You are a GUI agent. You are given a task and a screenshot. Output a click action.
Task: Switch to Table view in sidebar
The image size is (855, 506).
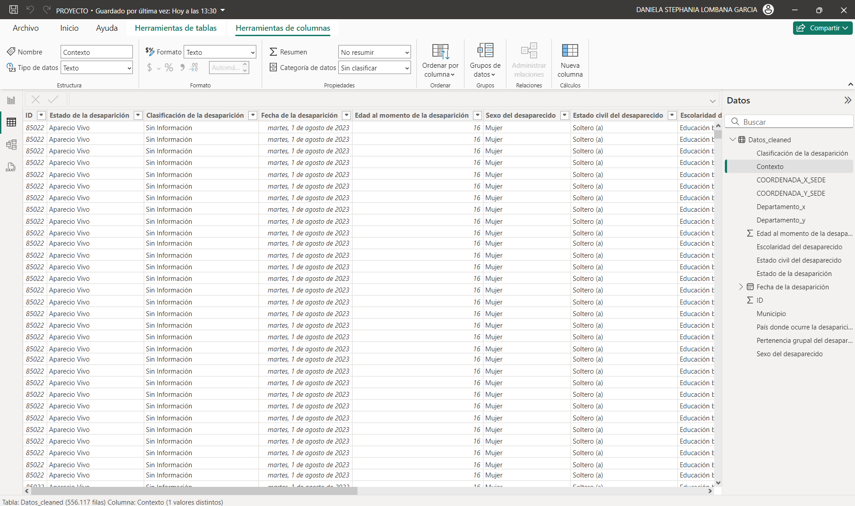(x=11, y=122)
